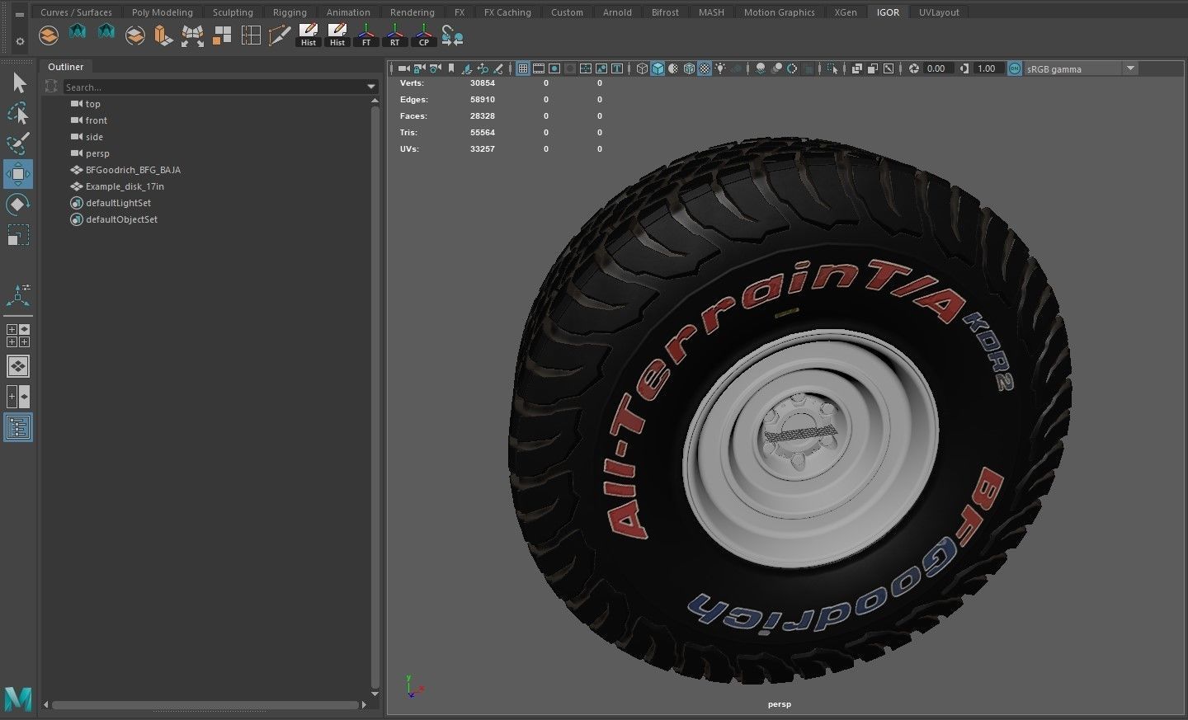The width and height of the screenshot is (1188, 720).
Task: Click the exposure value field 0.00
Action: tap(938, 68)
